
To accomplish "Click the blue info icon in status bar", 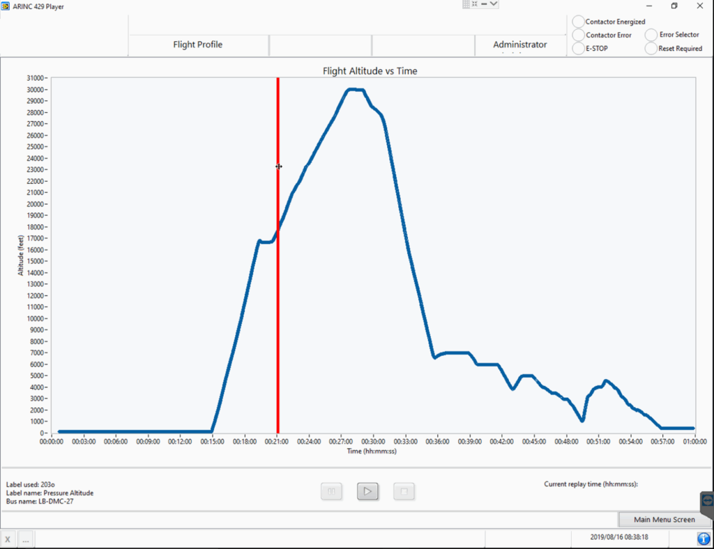I will pos(704,539).
